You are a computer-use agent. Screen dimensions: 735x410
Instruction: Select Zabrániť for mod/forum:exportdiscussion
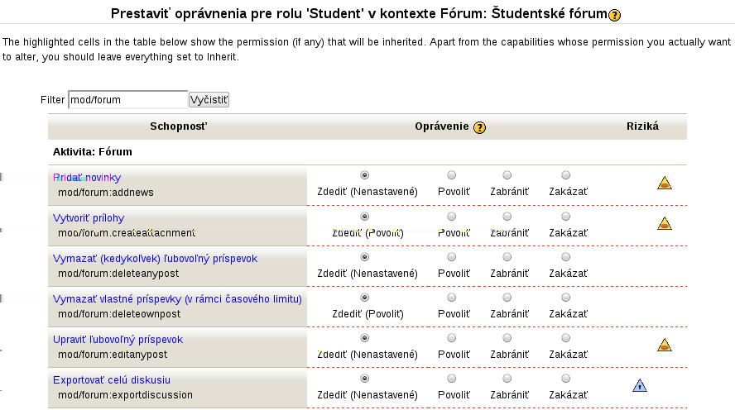[507, 378]
